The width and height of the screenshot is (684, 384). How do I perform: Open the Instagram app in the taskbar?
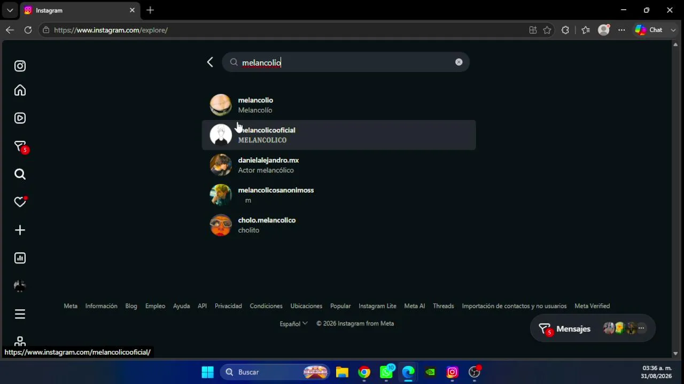click(x=452, y=372)
